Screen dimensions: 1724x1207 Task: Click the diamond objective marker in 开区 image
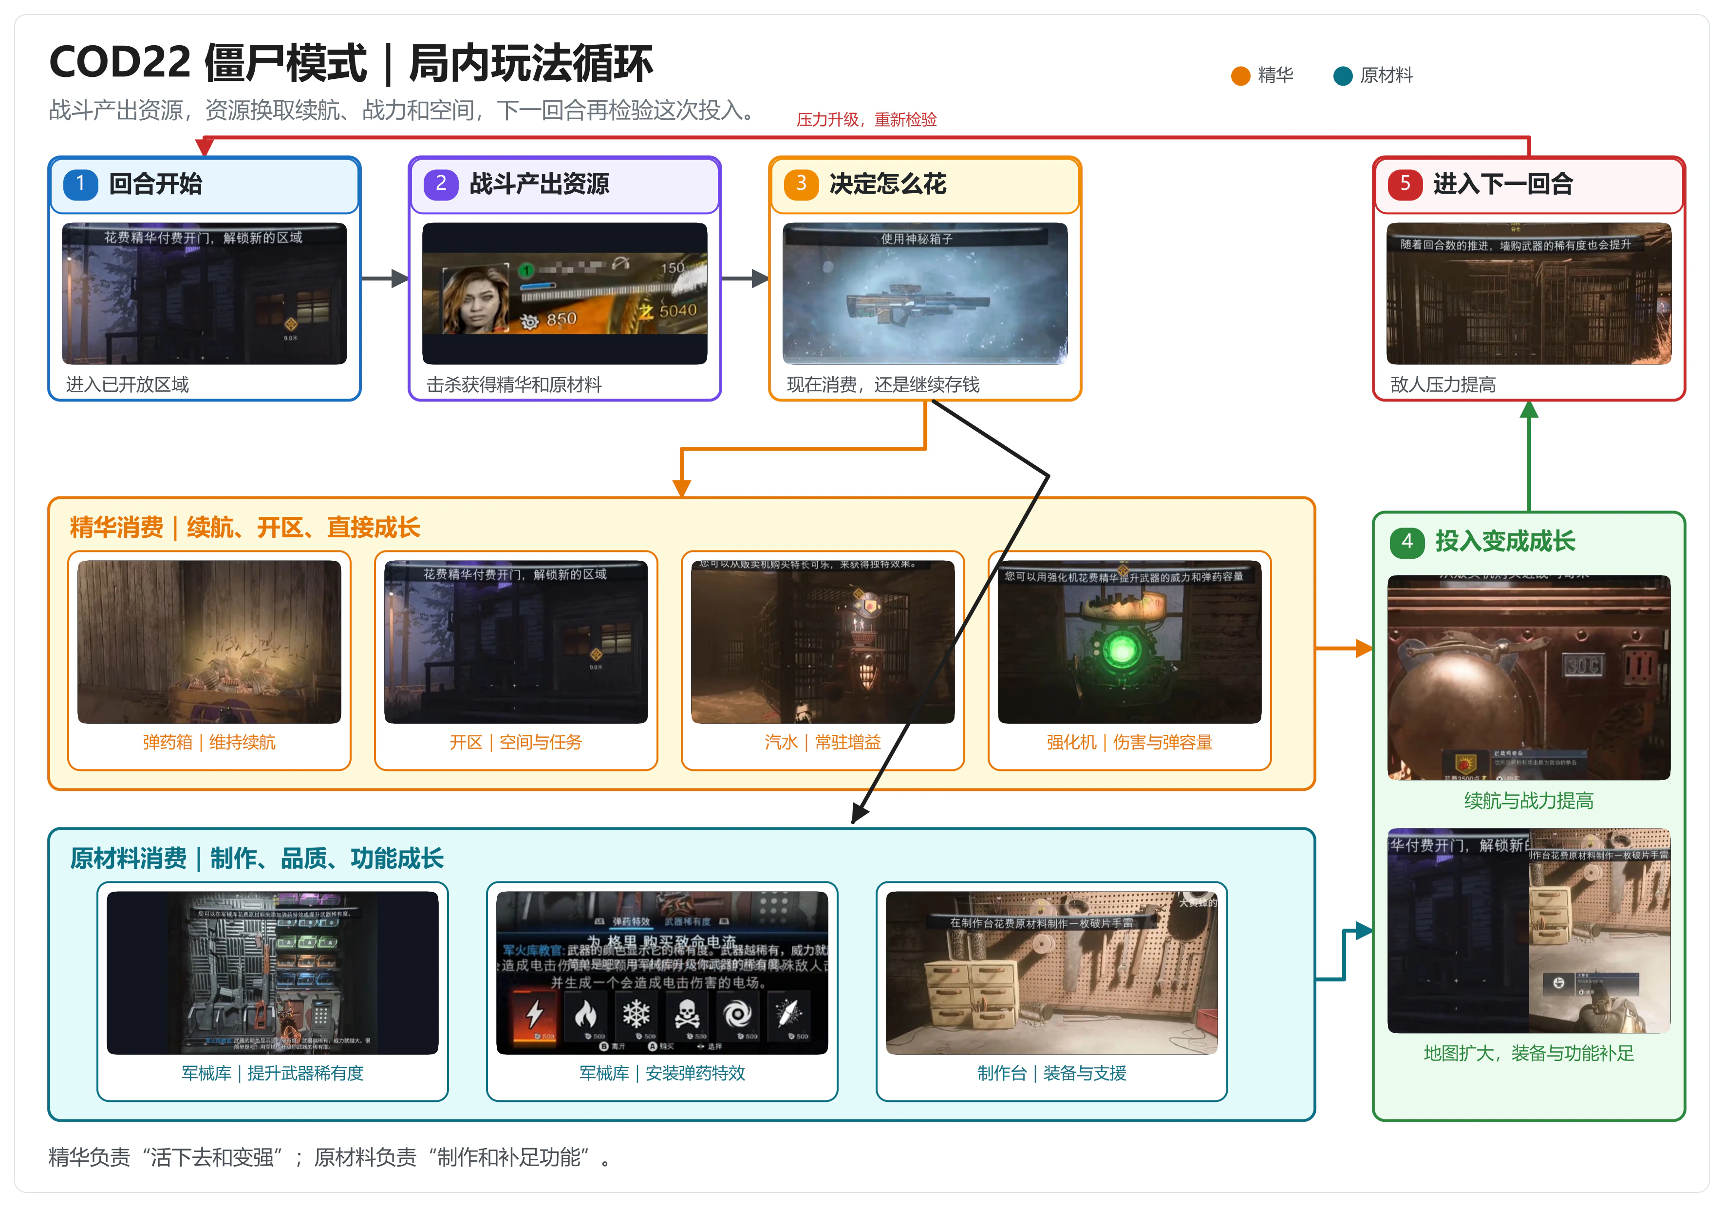click(x=596, y=654)
